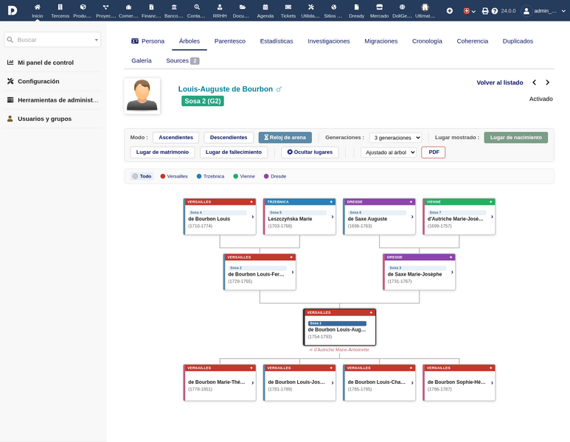Go to next record arrow
The width and height of the screenshot is (570, 442).
pyautogui.click(x=547, y=83)
